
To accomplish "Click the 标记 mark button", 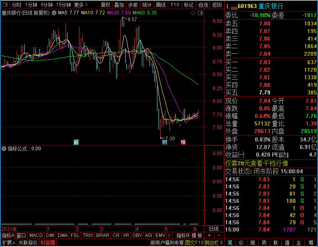I will point(188,5).
